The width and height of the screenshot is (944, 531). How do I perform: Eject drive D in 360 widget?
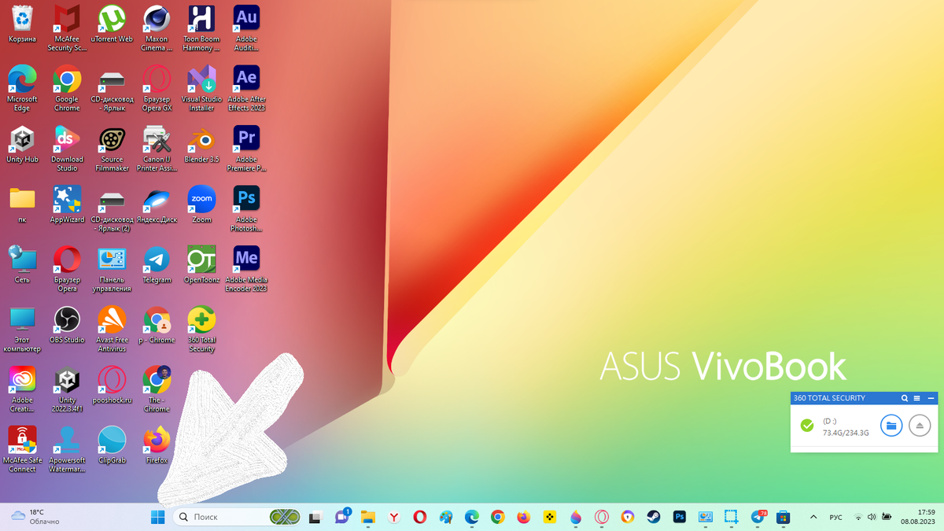[x=920, y=426]
